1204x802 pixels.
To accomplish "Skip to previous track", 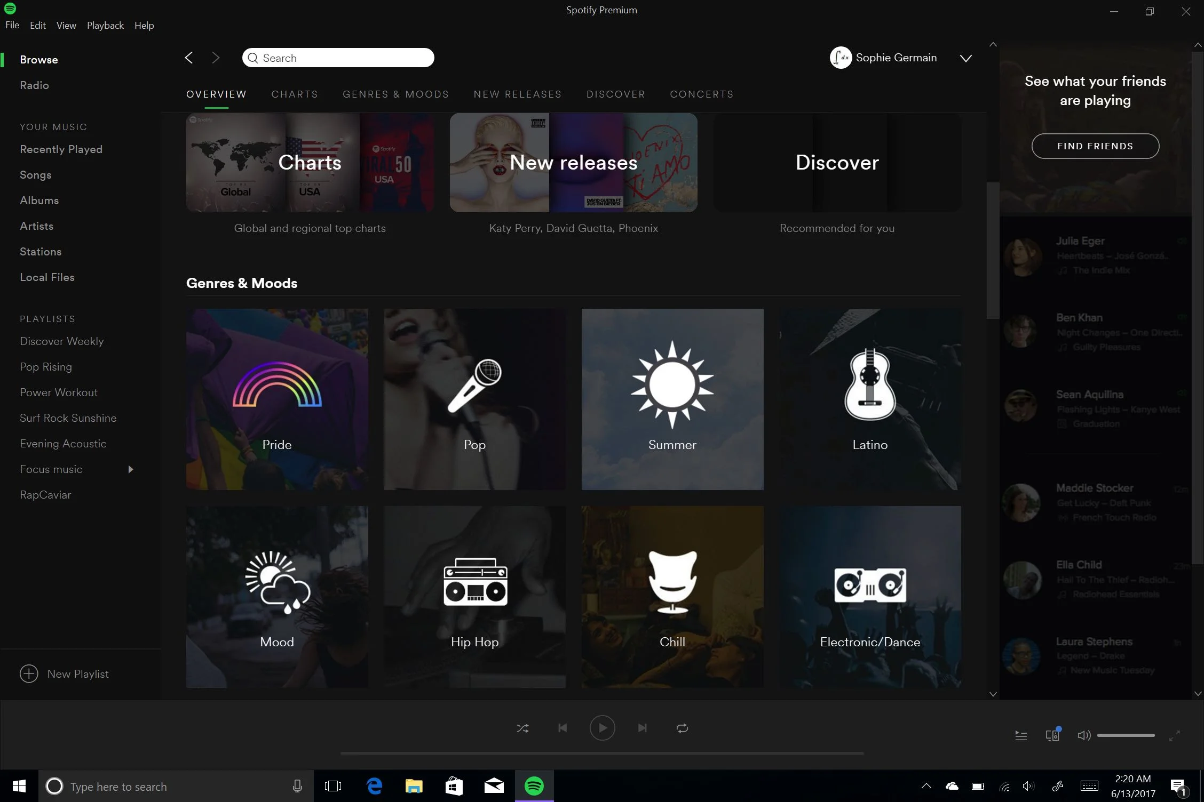I will coord(563,728).
